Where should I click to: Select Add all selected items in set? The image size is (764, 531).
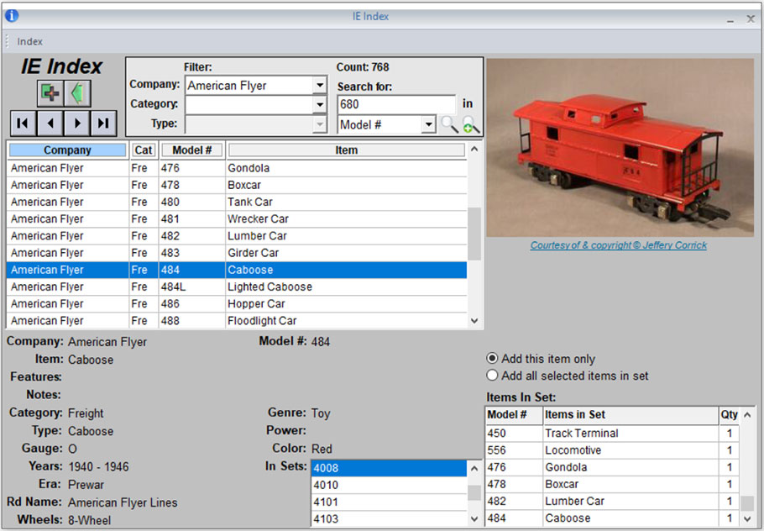pyautogui.click(x=568, y=376)
